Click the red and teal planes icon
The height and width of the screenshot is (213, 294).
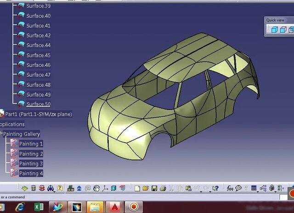point(122,188)
